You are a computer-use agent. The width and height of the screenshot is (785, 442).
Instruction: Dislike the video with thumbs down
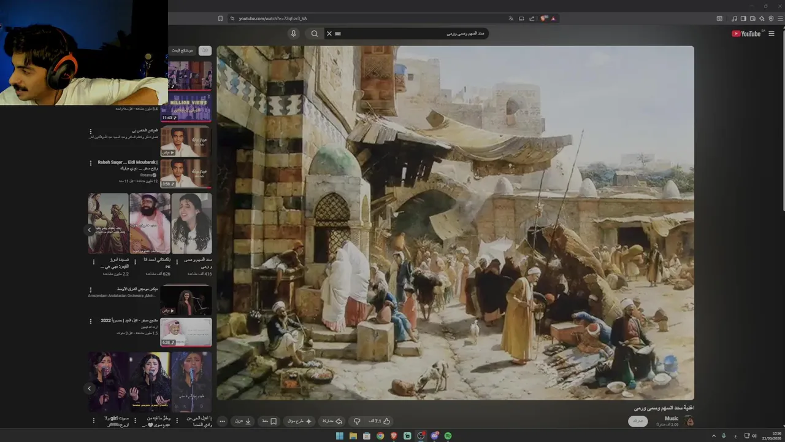357,421
